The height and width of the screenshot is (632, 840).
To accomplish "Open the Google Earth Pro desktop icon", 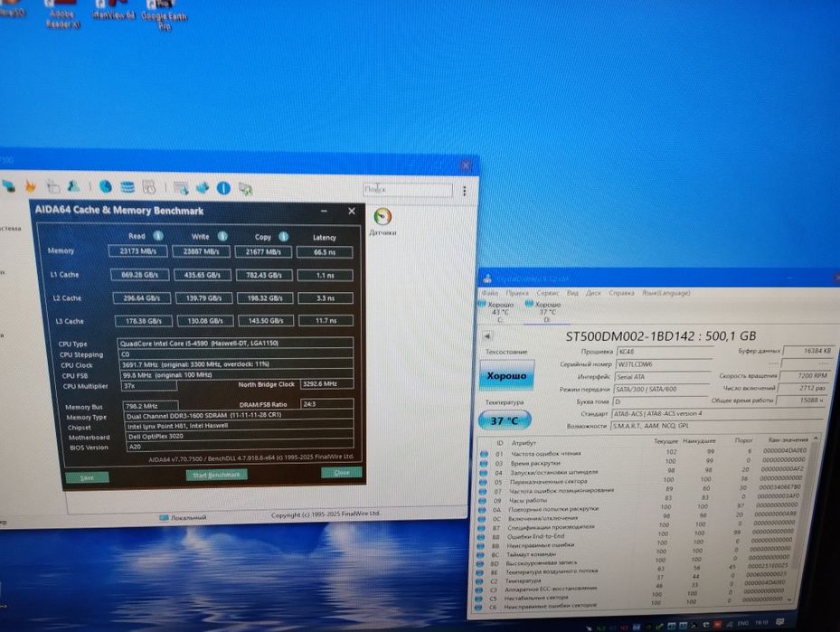I will coord(164,15).
